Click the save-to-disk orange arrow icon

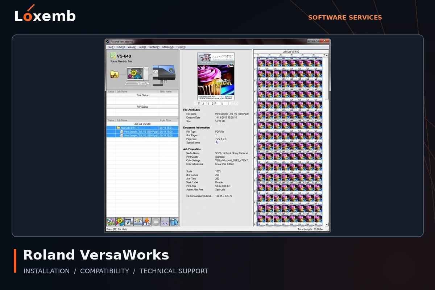coord(147,222)
